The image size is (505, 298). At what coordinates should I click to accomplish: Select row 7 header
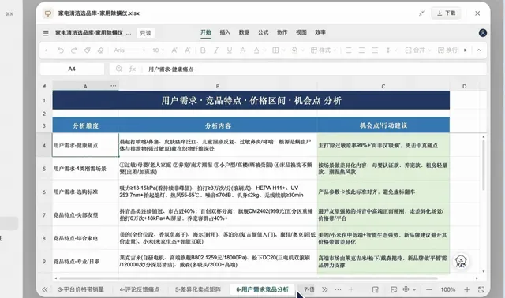point(44,214)
